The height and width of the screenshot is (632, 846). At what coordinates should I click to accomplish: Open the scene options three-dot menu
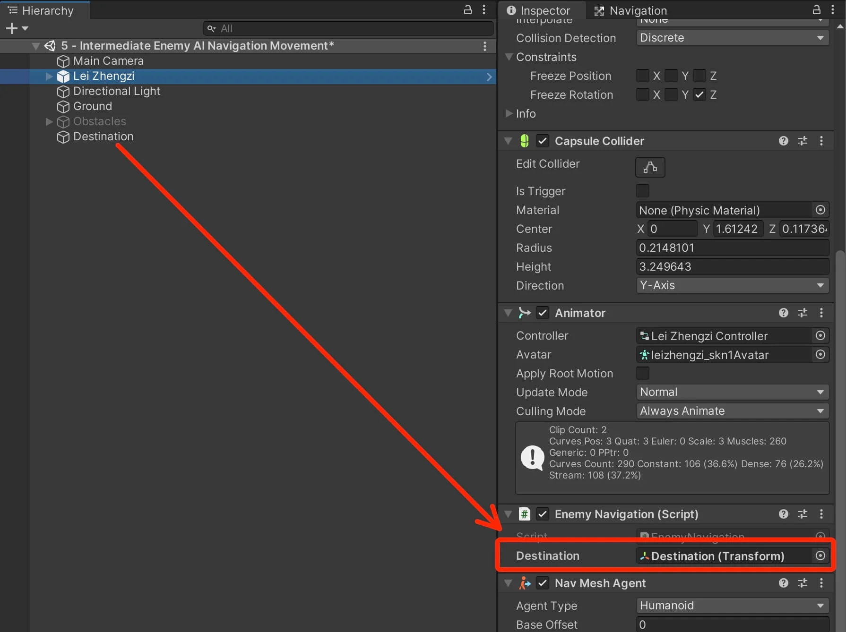pyautogui.click(x=485, y=46)
